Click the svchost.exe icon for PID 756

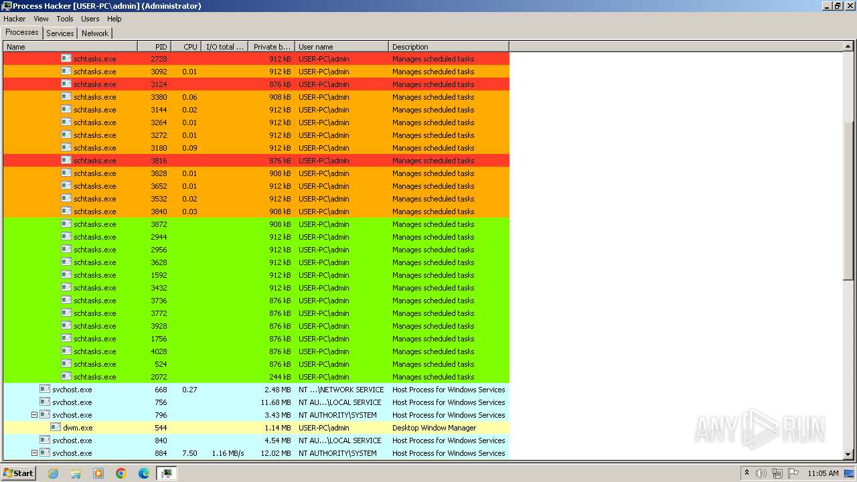(x=45, y=402)
